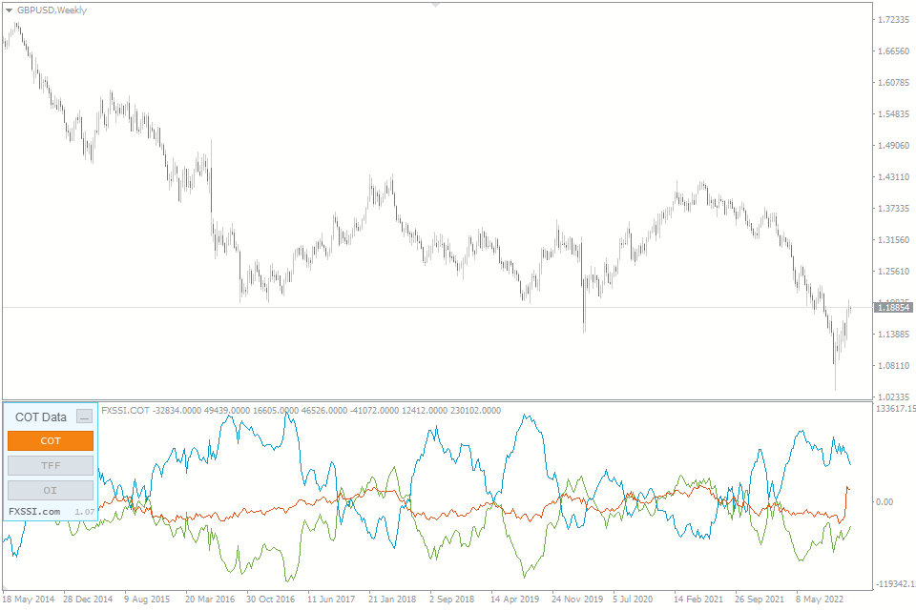Screen dimensions: 916x610
Task: Minimize the COT Data panel
Action: [x=82, y=416]
